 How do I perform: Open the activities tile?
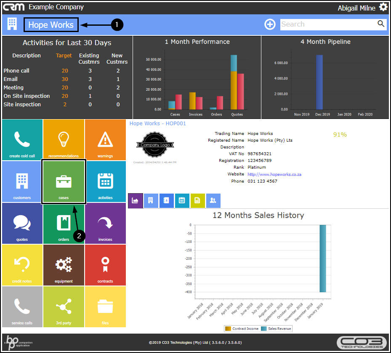tap(105, 181)
